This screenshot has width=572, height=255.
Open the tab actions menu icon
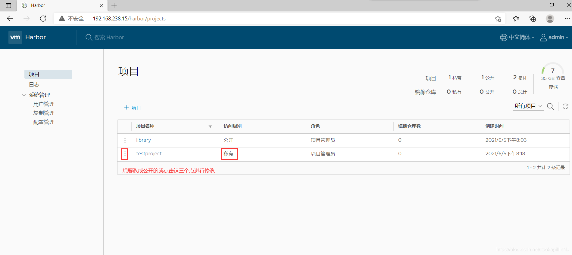[x=8, y=5]
